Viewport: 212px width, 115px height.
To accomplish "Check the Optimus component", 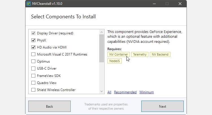I will click(x=33, y=61).
